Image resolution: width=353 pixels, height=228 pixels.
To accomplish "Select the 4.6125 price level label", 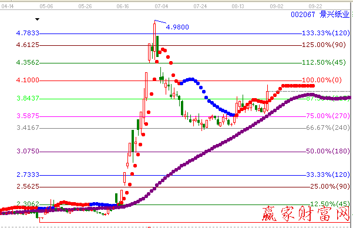I will point(28,45).
